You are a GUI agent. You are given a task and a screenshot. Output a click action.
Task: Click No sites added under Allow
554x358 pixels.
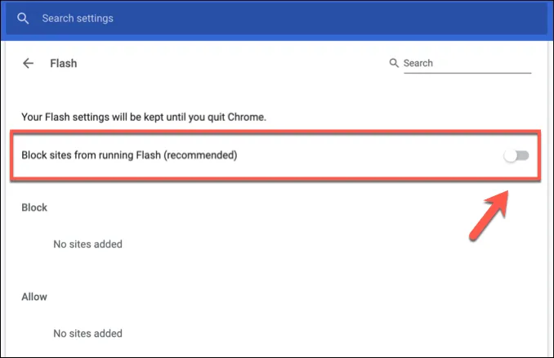[x=87, y=333]
